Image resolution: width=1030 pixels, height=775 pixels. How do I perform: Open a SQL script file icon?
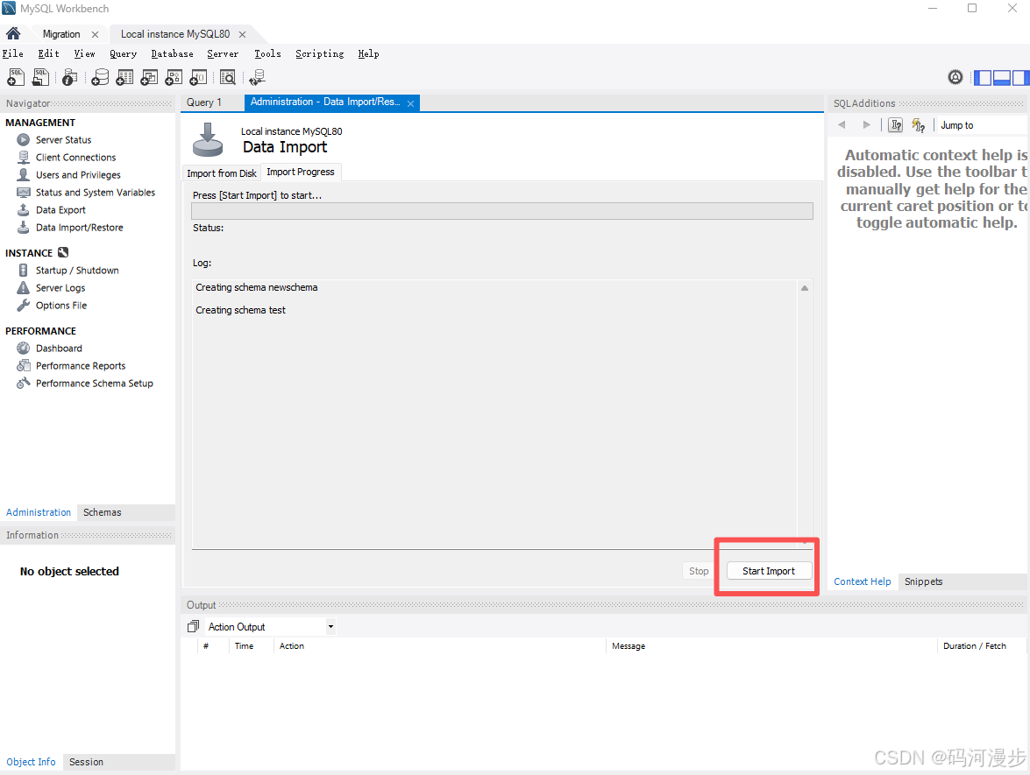pos(40,77)
